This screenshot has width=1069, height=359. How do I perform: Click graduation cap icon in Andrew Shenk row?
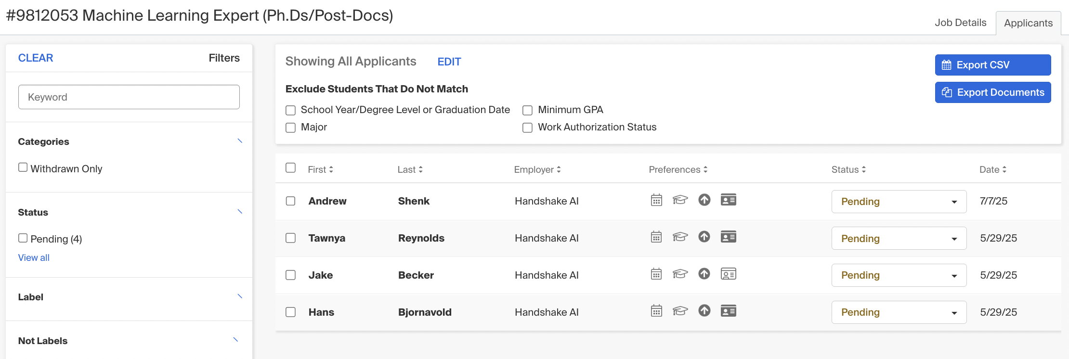(x=680, y=200)
